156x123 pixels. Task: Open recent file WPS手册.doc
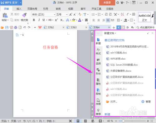click(116, 59)
